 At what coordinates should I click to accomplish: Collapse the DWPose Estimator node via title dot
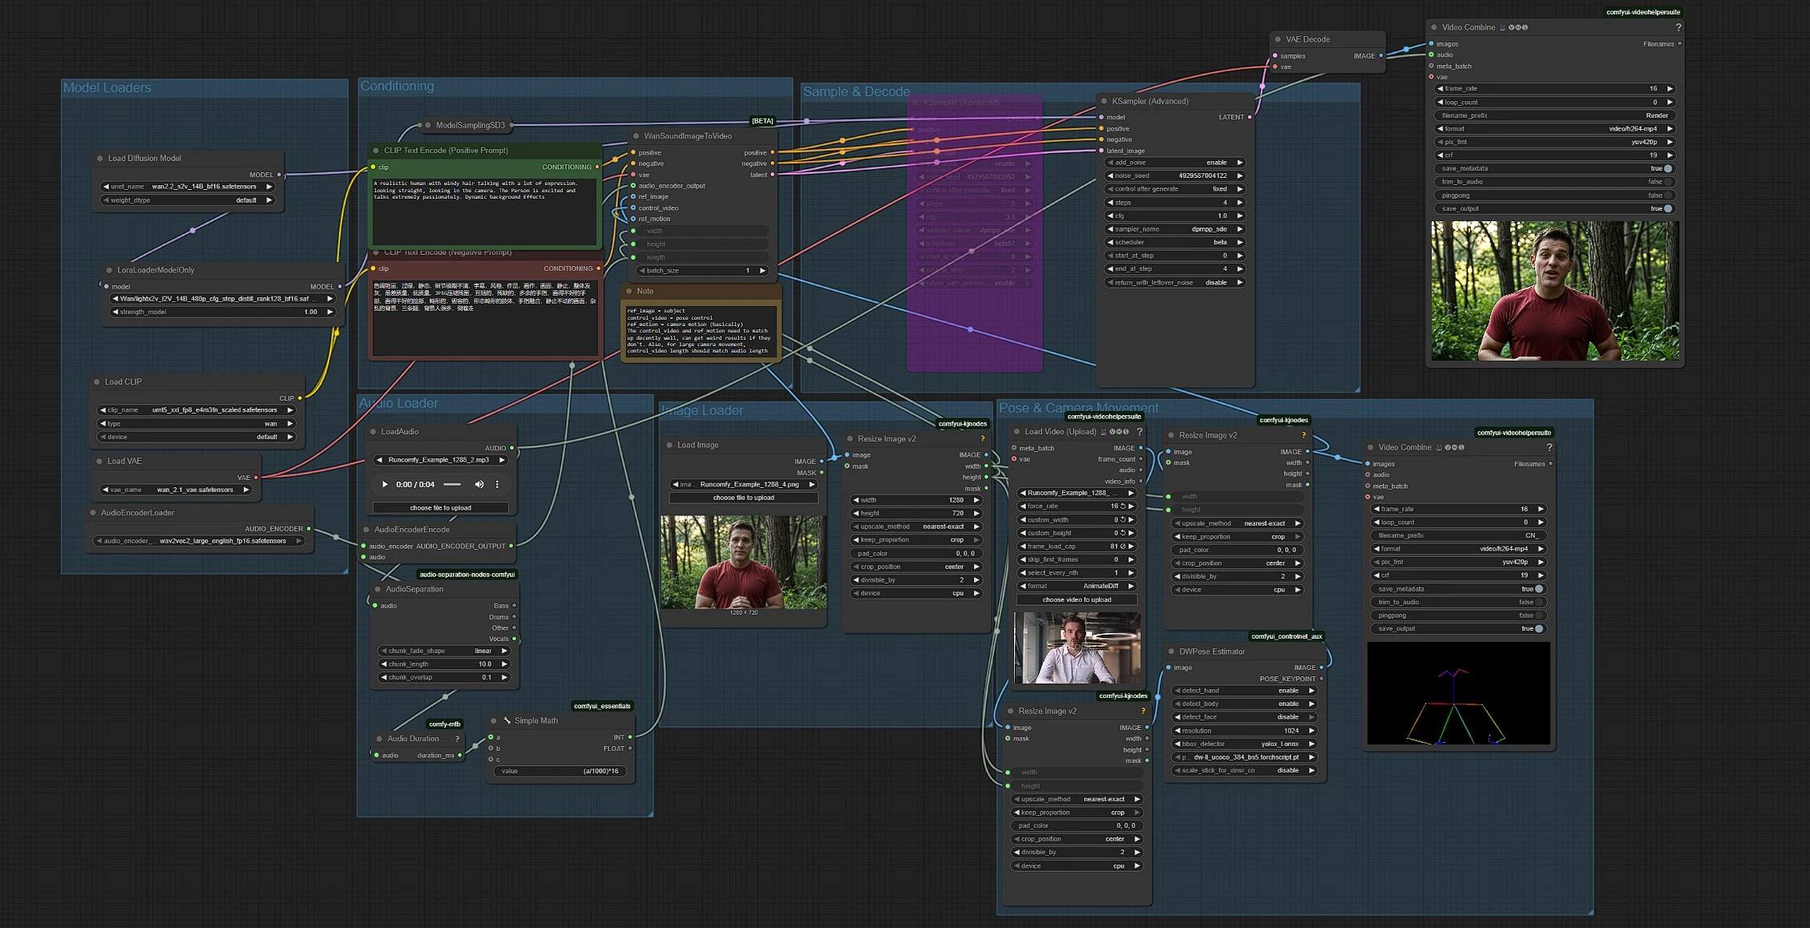(1171, 652)
